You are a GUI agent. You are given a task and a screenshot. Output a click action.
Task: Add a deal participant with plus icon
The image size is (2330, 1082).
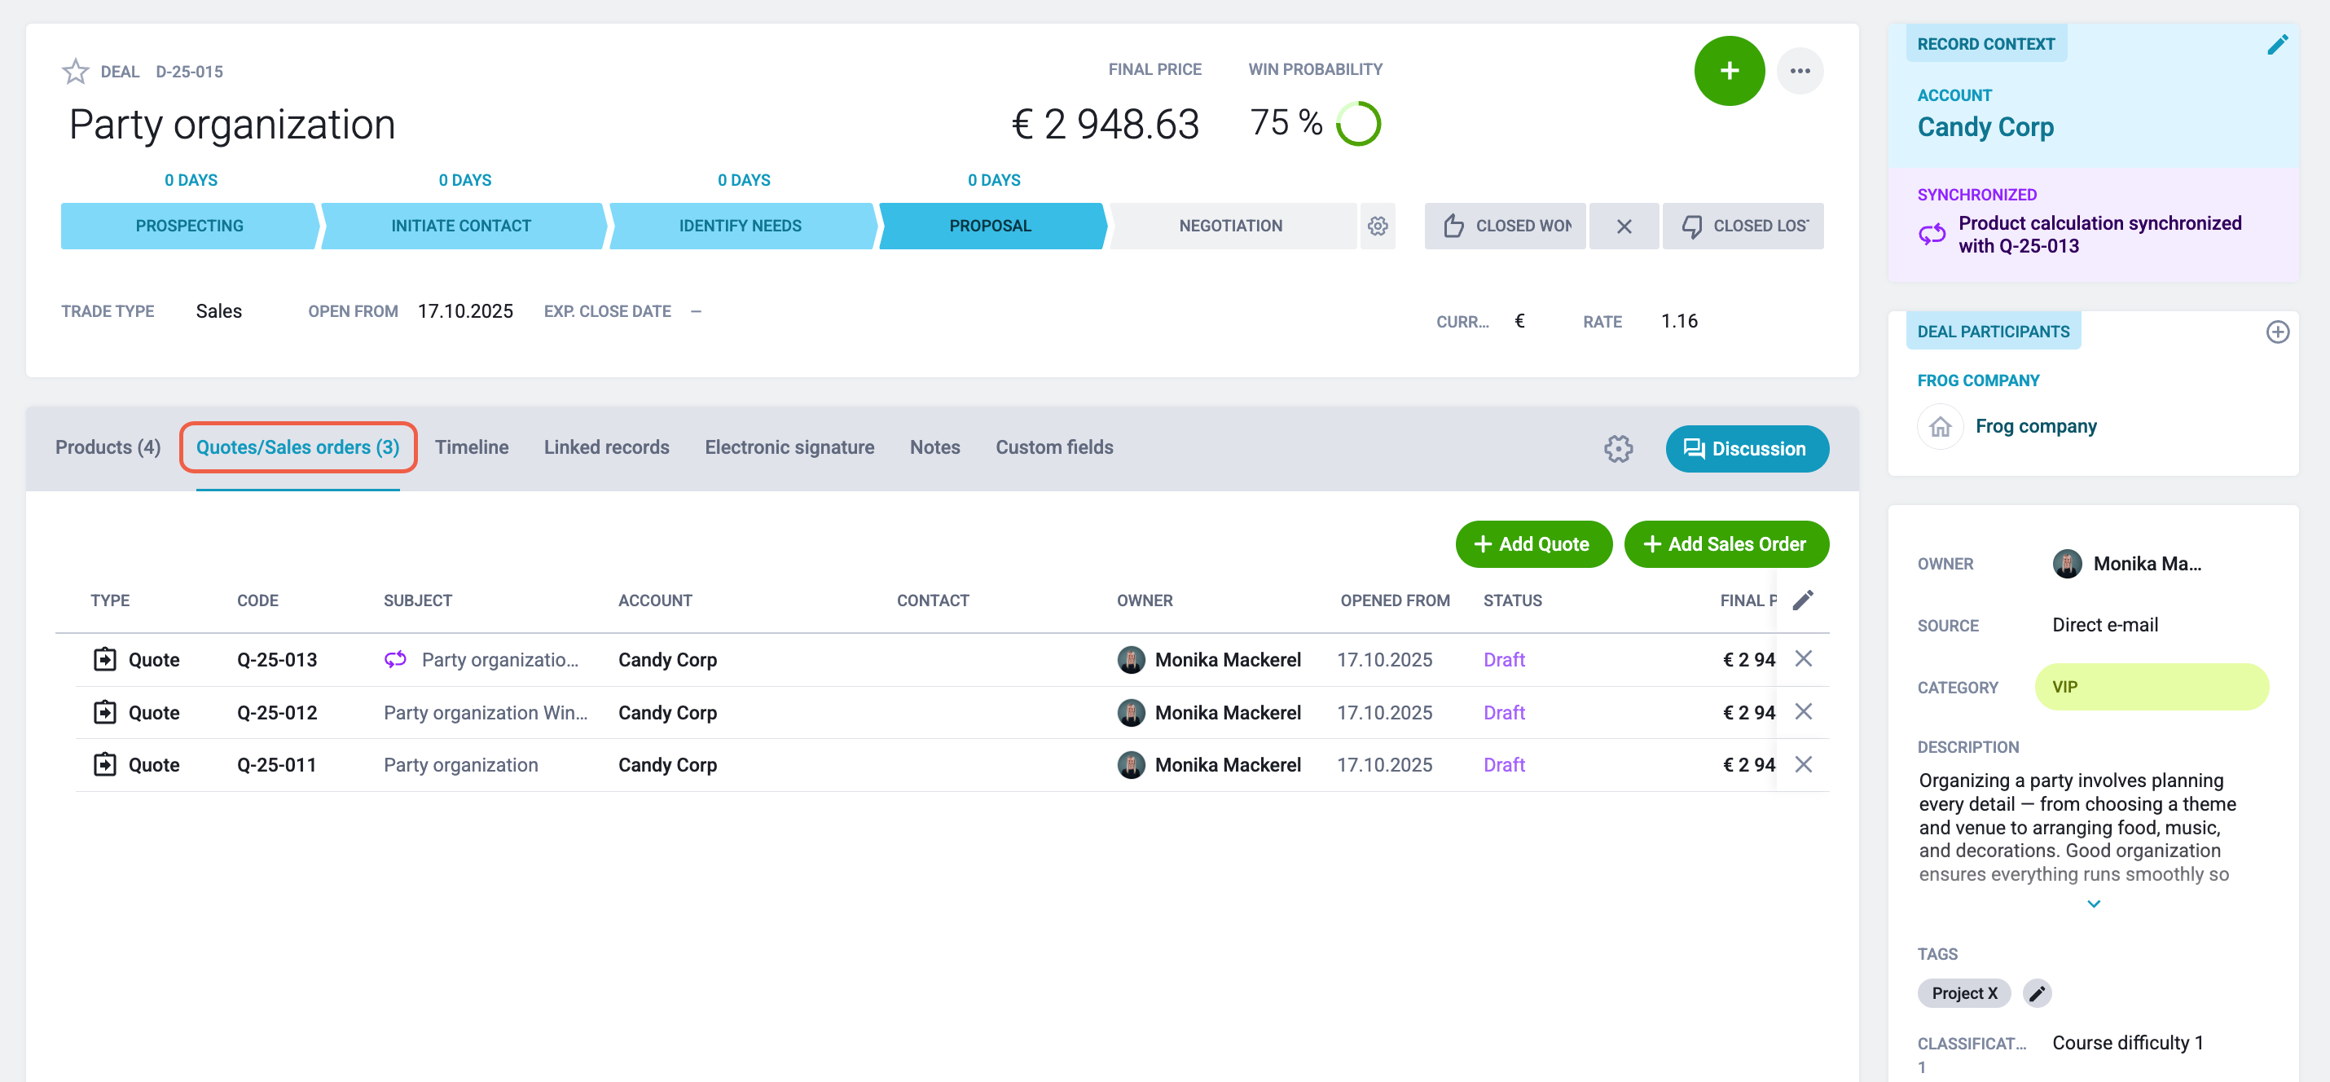click(x=2276, y=332)
